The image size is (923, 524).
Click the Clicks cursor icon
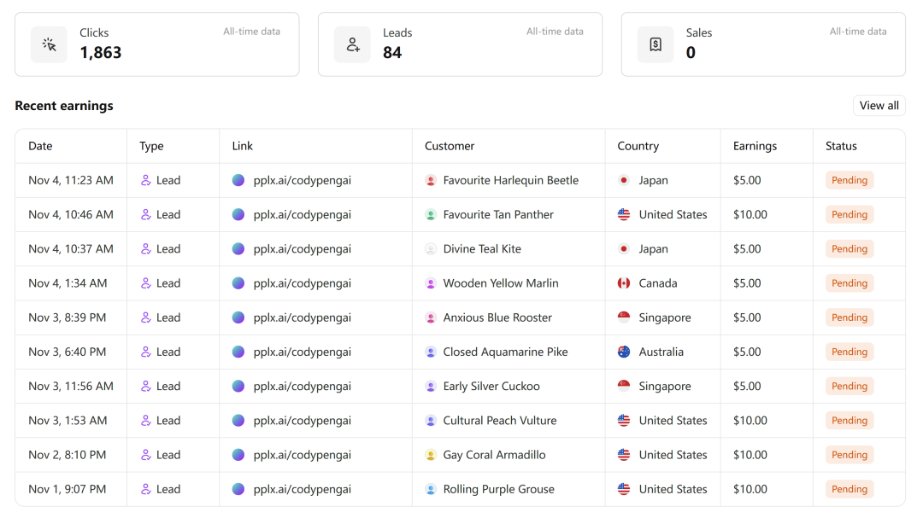49,44
